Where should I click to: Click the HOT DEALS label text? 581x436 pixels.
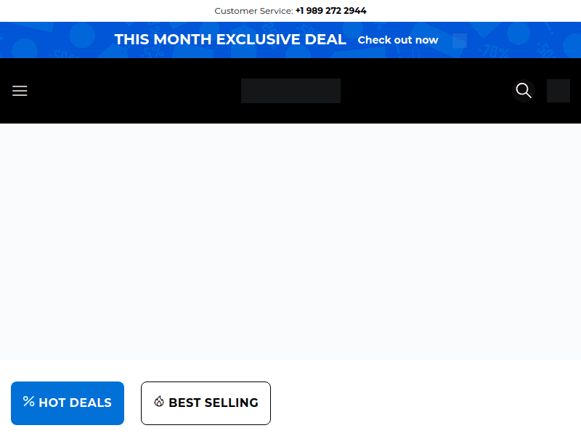click(75, 403)
